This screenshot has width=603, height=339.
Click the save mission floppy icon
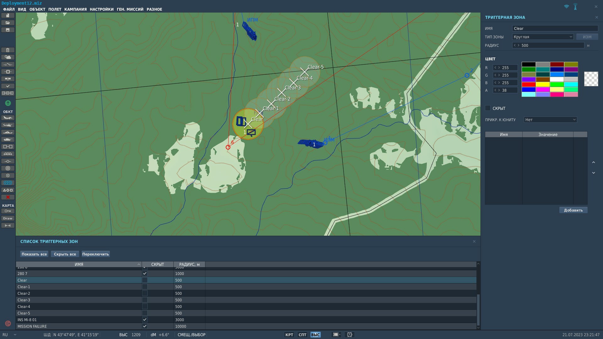[8, 30]
